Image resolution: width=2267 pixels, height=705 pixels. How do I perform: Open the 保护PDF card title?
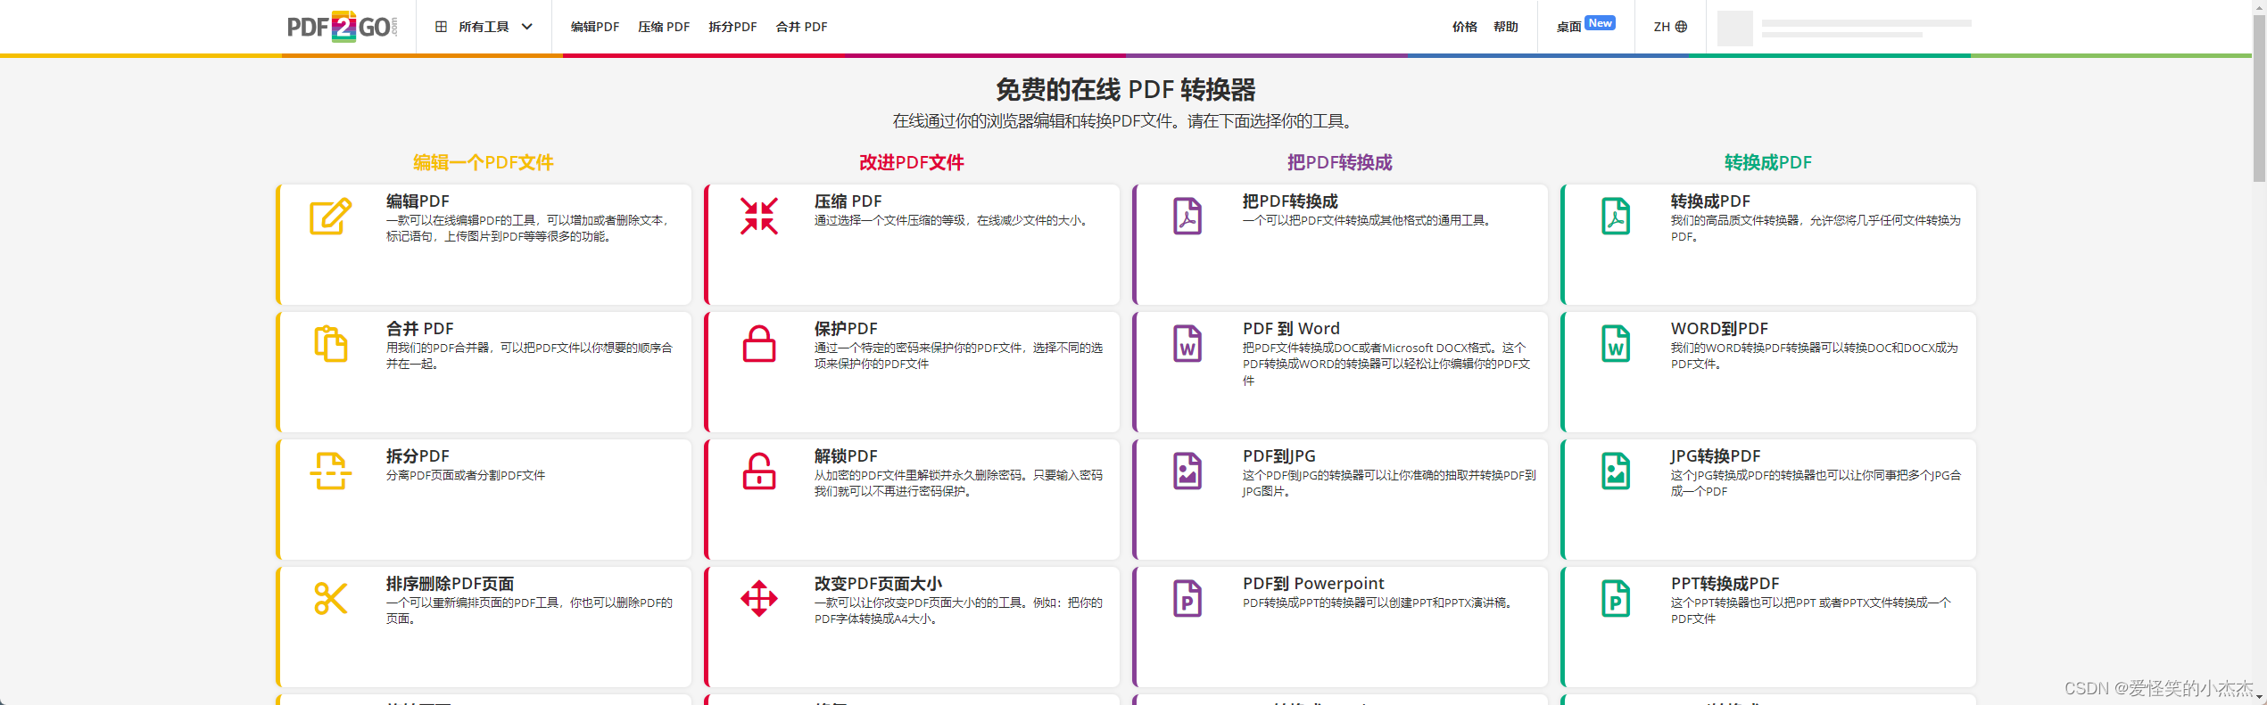click(846, 329)
